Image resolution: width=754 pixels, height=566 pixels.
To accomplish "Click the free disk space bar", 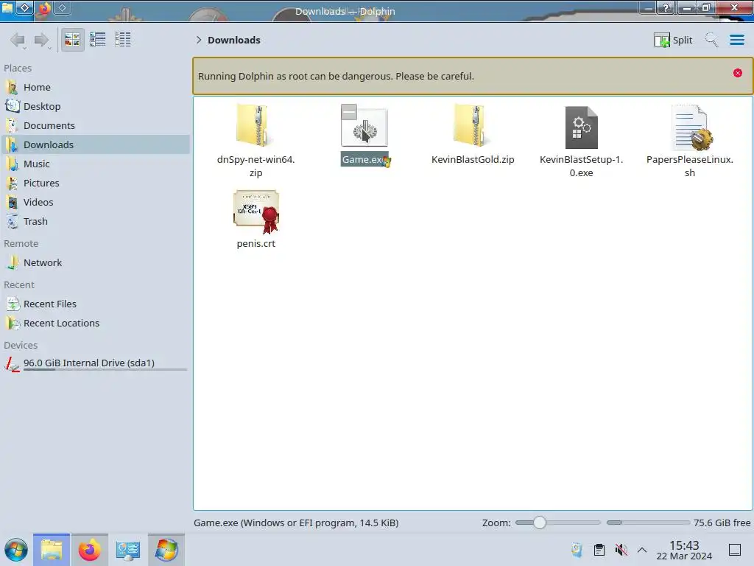I will tap(648, 523).
